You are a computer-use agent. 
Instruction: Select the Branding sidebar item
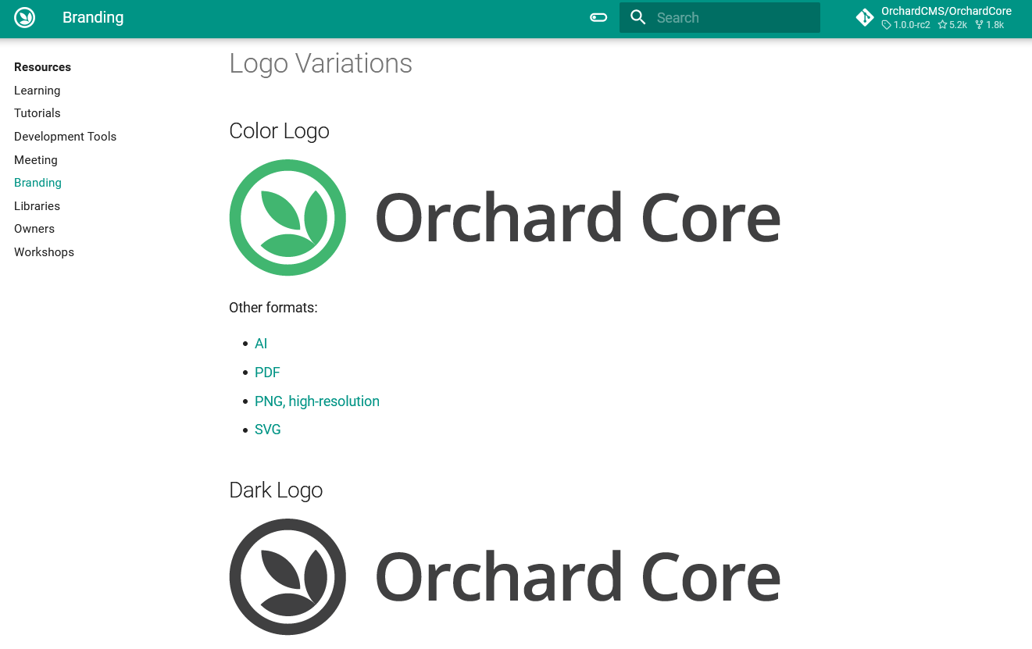(37, 183)
